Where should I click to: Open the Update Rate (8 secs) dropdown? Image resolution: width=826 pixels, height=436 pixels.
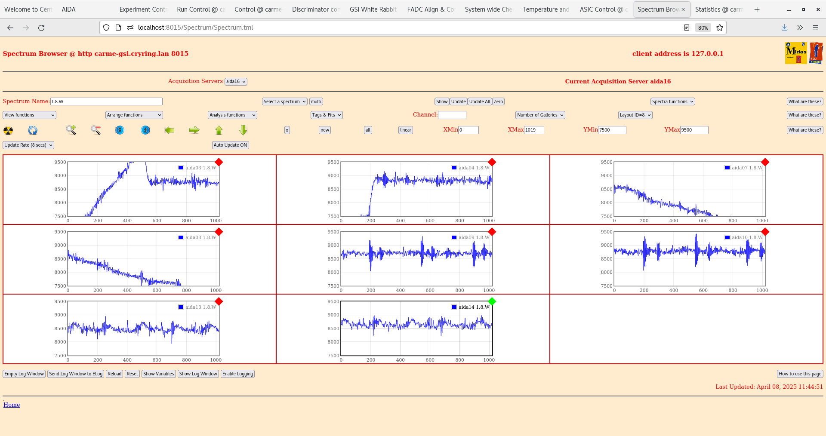[28, 145]
